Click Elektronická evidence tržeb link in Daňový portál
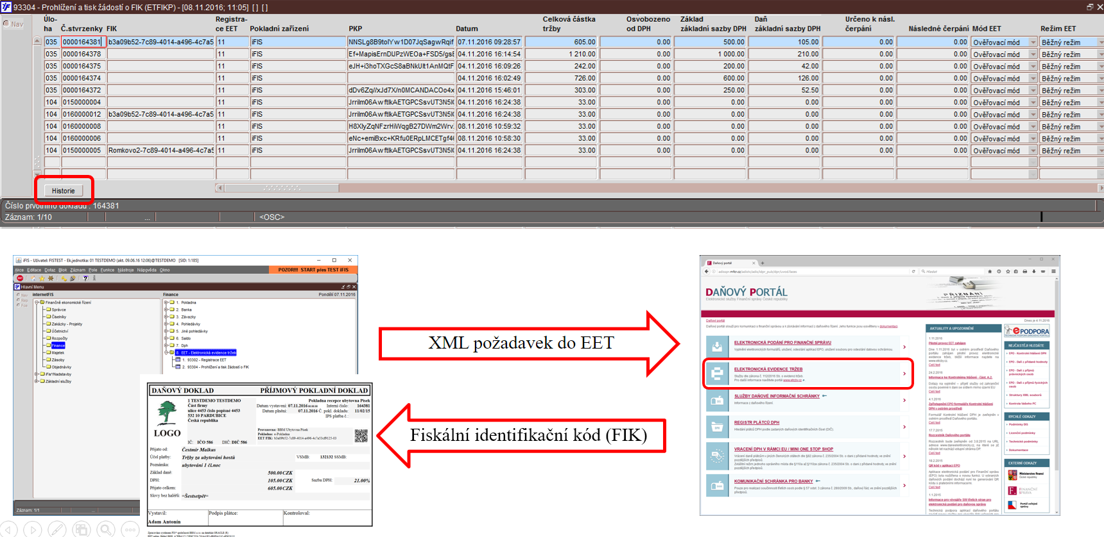1104x537 pixels. [x=768, y=369]
